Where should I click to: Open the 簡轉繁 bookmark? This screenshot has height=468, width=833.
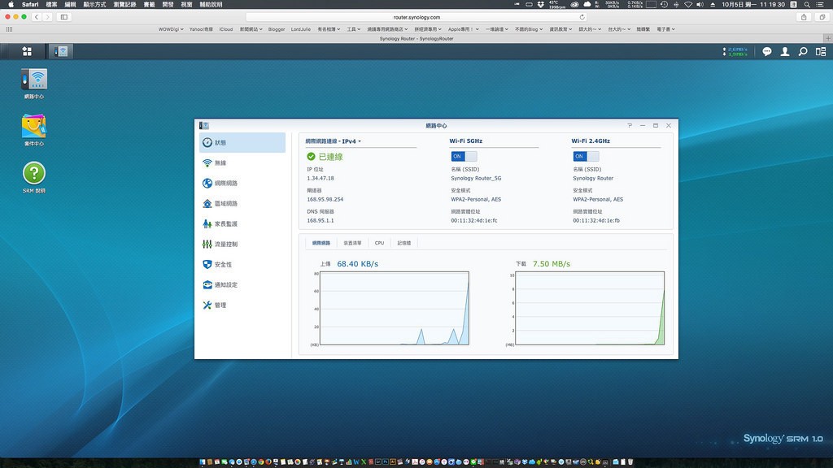643,29
